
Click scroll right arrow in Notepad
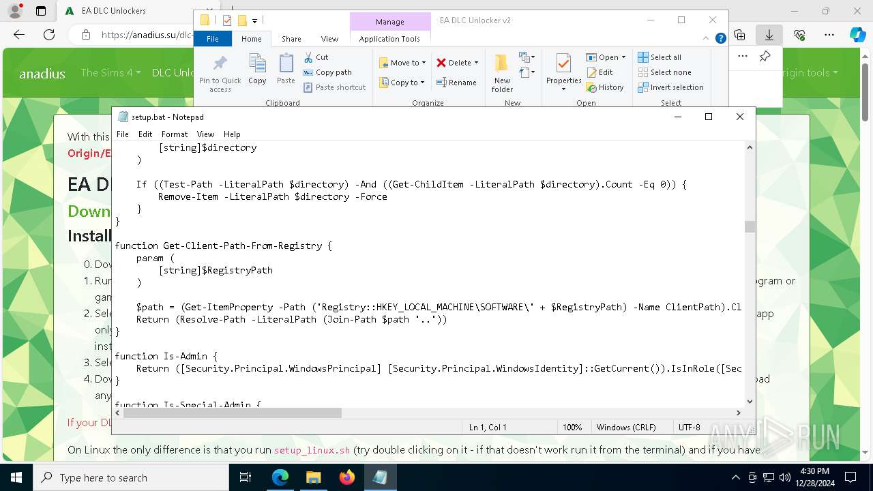738,413
